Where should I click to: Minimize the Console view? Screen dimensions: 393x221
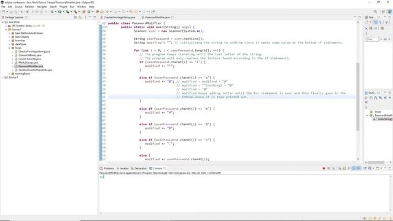385,168
